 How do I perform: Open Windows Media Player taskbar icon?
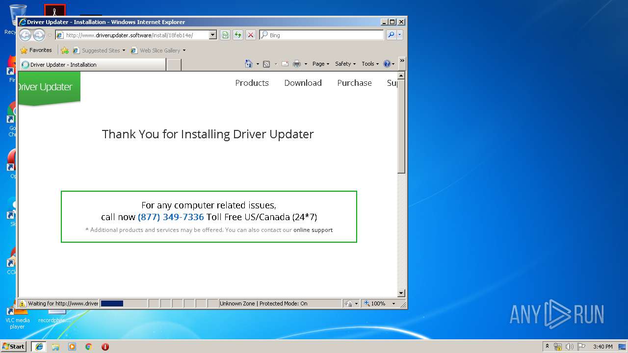point(72,347)
